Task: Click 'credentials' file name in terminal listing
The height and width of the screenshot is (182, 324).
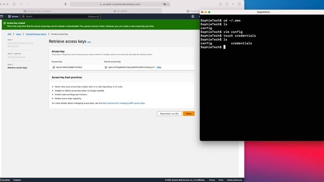Action: 241,43
